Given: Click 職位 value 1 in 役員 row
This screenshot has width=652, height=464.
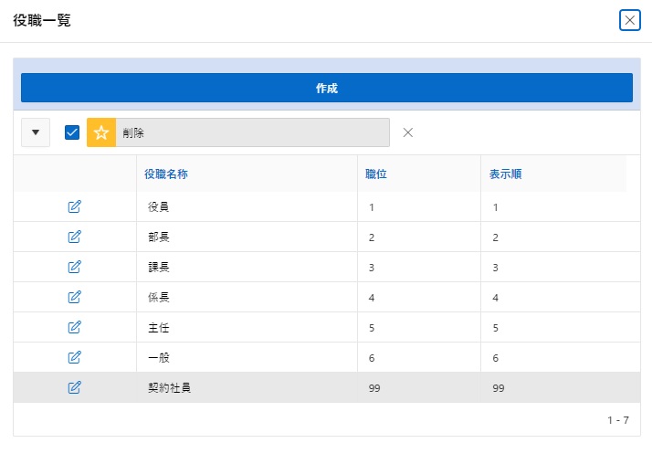Looking at the screenshot, I should point(372,207).
